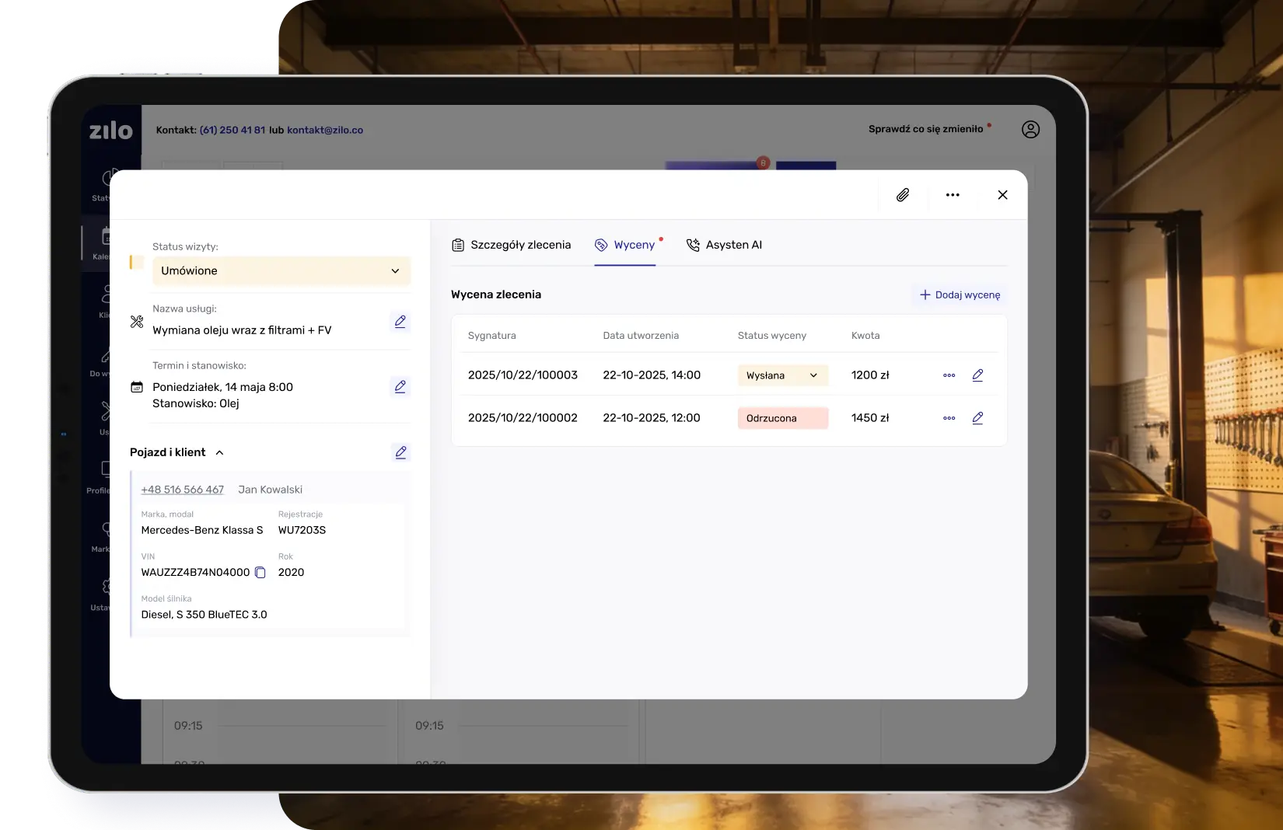
Task: Click amount 1450 zł
Action: pos(870,418)
